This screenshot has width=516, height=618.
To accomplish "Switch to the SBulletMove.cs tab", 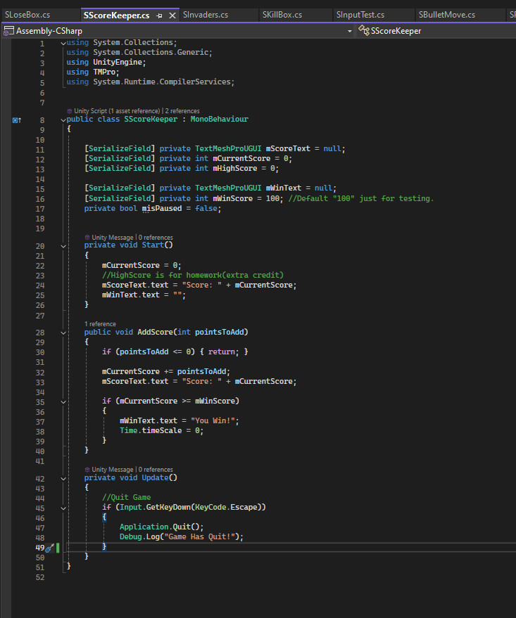I will (447, 15).
